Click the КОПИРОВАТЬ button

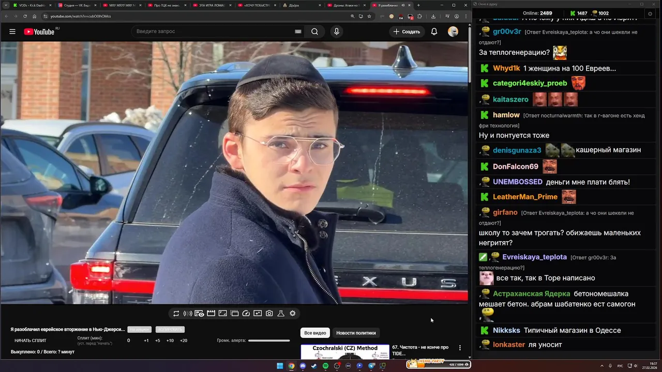click(170, 330)
